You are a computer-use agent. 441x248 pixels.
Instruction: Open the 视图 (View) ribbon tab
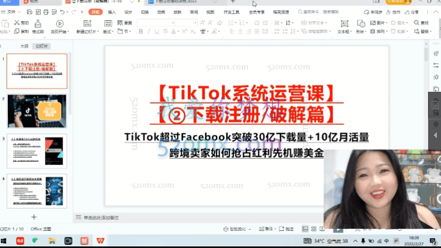click(x=210, y=12)
